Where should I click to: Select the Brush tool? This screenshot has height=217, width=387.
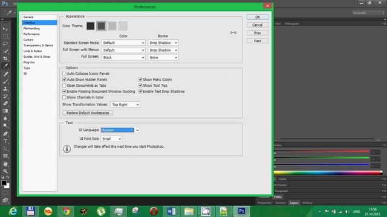tap(5, 81)
